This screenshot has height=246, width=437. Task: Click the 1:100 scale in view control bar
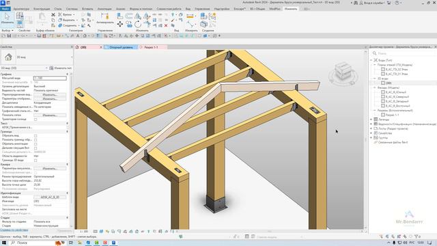(x=84, y=232)
